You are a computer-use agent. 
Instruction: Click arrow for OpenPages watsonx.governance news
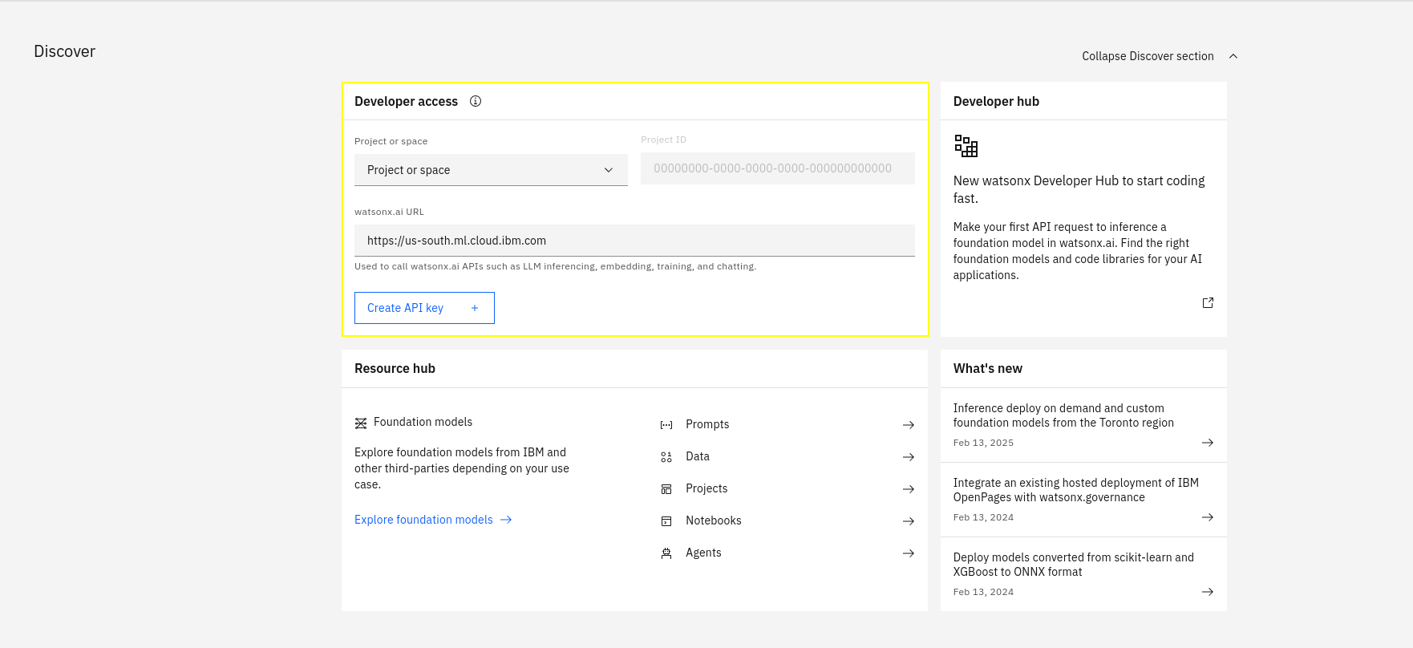click(x=1208, y=517)
